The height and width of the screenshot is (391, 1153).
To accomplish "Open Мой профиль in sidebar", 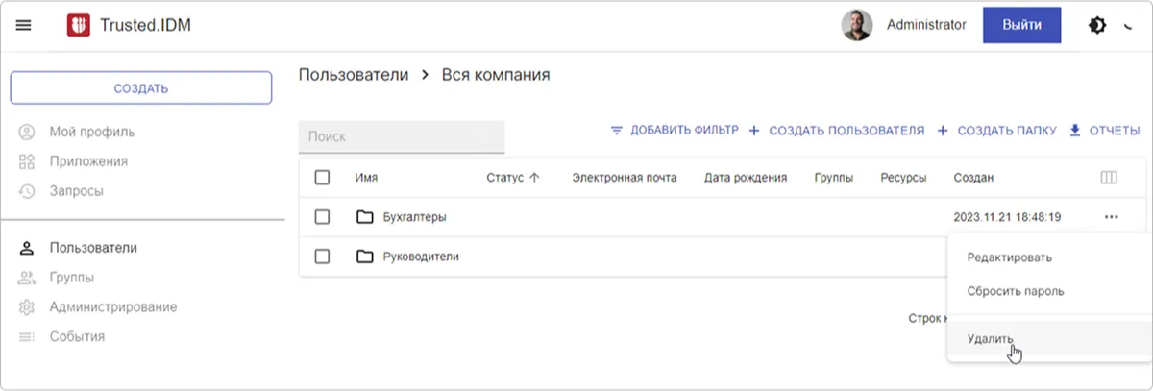I will (92, 132).
